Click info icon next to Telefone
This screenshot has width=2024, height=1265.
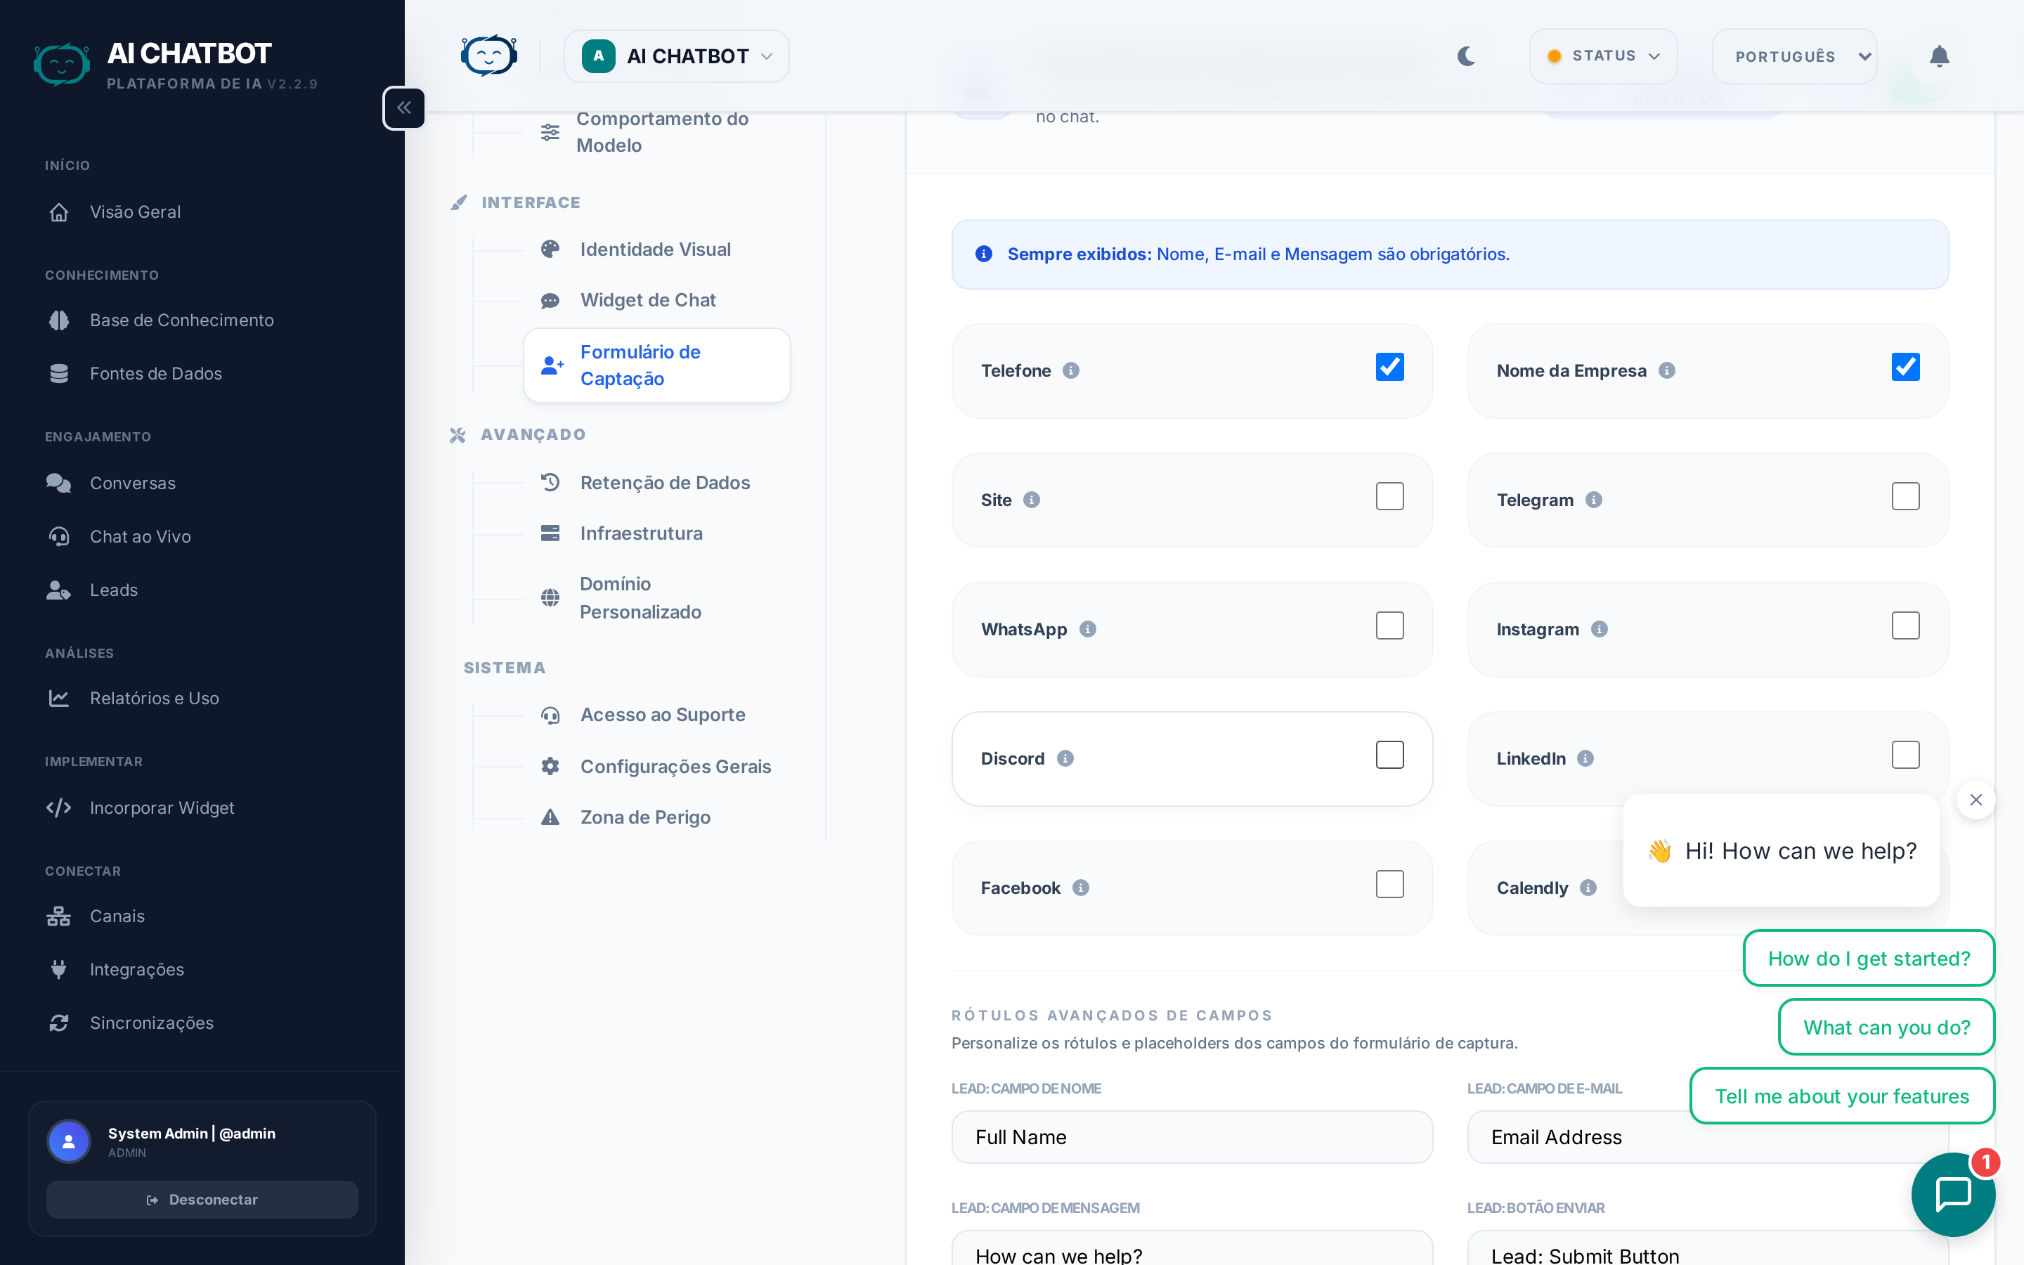(x=1070, y=370)
